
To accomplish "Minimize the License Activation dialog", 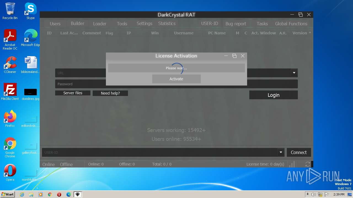I will [226, 56].
